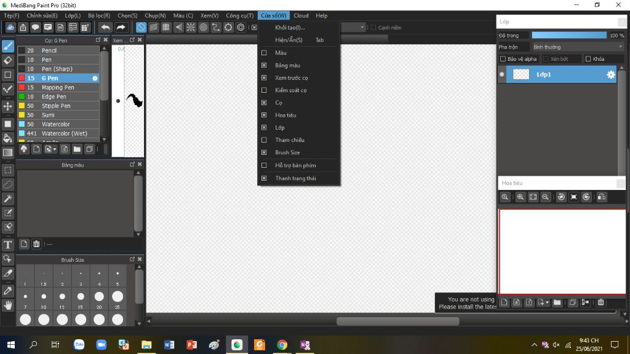The width and height of the screenshot is (630, 354).
Task: Choose Hiện/Ẩn(S) menu entry
Action: click(298, 40)
